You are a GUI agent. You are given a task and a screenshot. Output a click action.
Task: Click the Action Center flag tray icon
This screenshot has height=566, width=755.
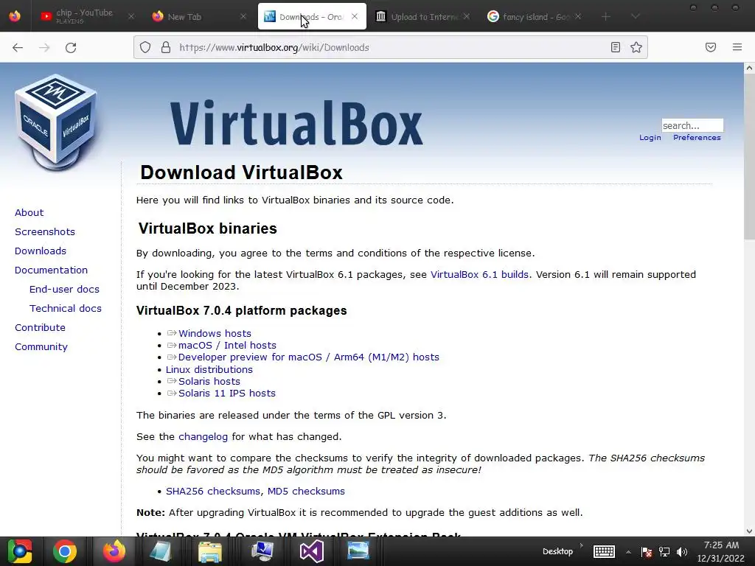[x=646, y=552]
